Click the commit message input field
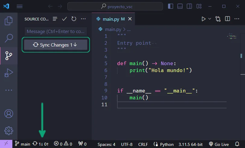Screen dimensions: 245x148 click(x=56, y=32)
